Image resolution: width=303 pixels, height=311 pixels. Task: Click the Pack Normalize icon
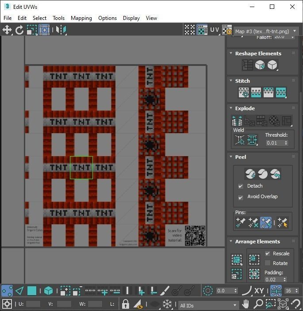tap(254, 260)
